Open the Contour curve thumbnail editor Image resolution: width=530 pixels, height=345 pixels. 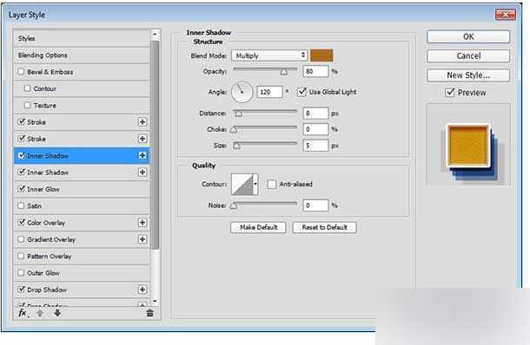coord(242,184)
